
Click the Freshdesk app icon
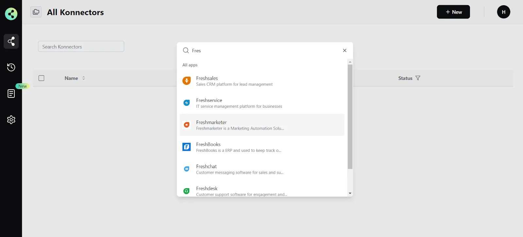pyautogui.click(x=187, y=191)
